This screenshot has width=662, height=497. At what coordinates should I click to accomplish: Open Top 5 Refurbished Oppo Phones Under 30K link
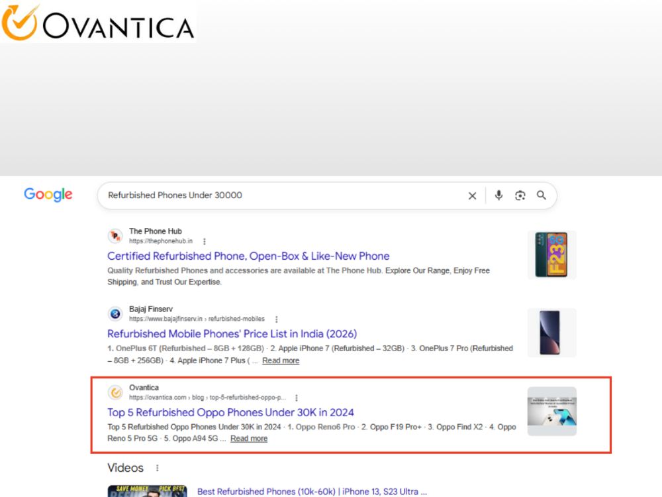[x=230, y=412]
